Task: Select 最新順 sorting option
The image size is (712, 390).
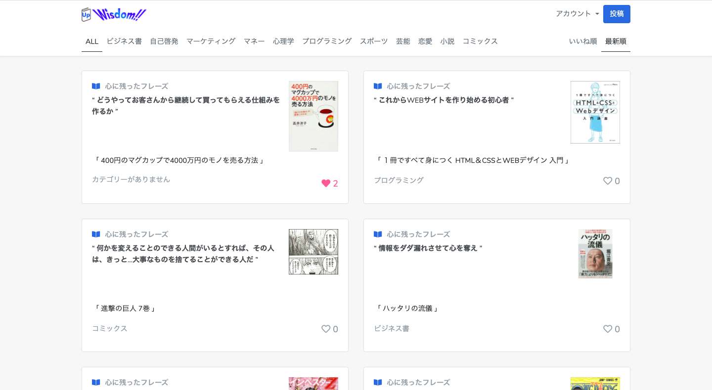Action: click(616, 41)
